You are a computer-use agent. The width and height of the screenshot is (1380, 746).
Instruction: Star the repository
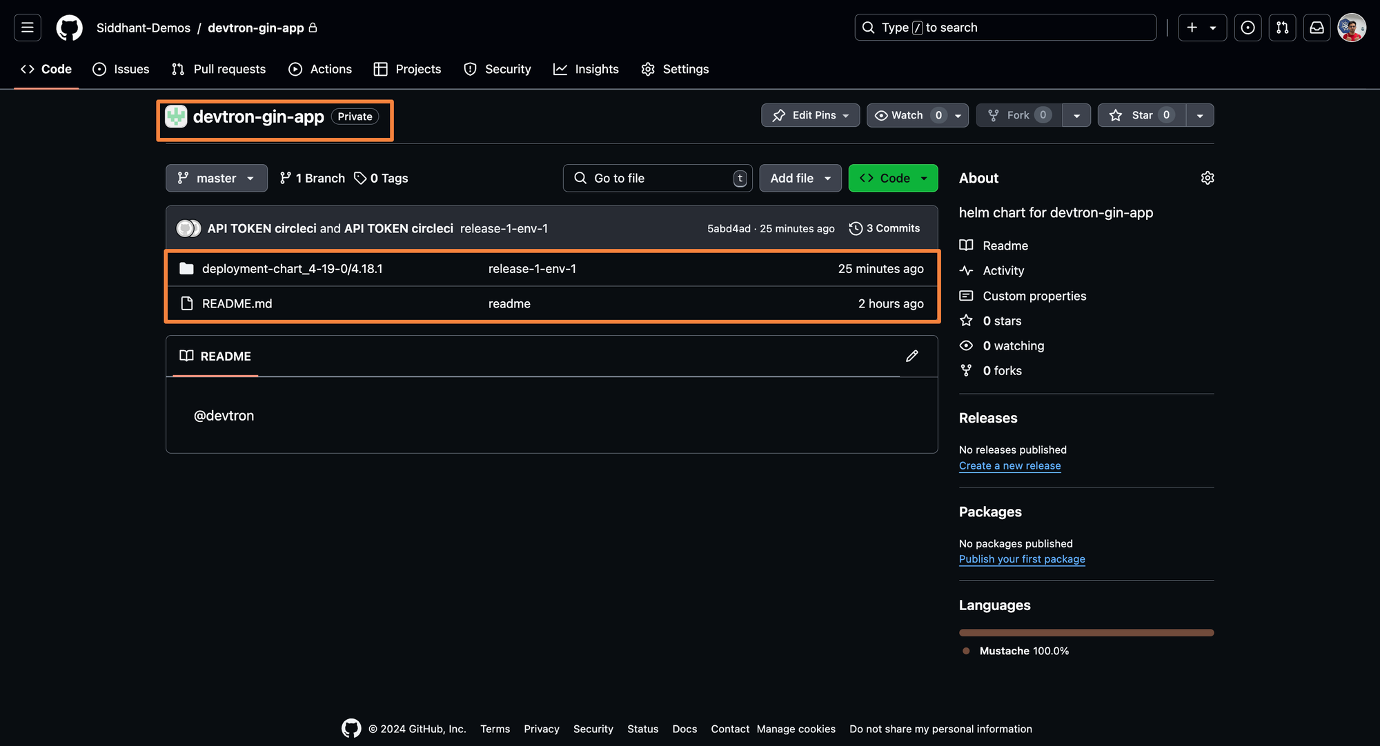pyautogui.click(x=1142, y=115)
